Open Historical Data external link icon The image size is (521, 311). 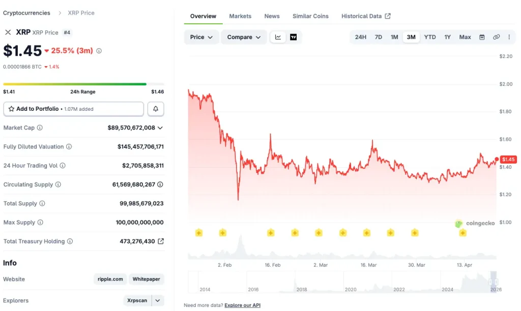click(x=388, y=16)
